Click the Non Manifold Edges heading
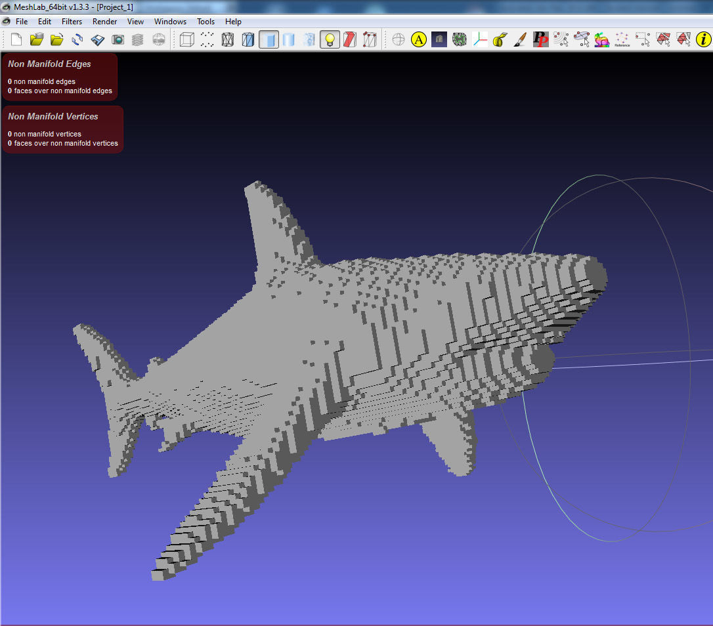 tap(49, 64)
